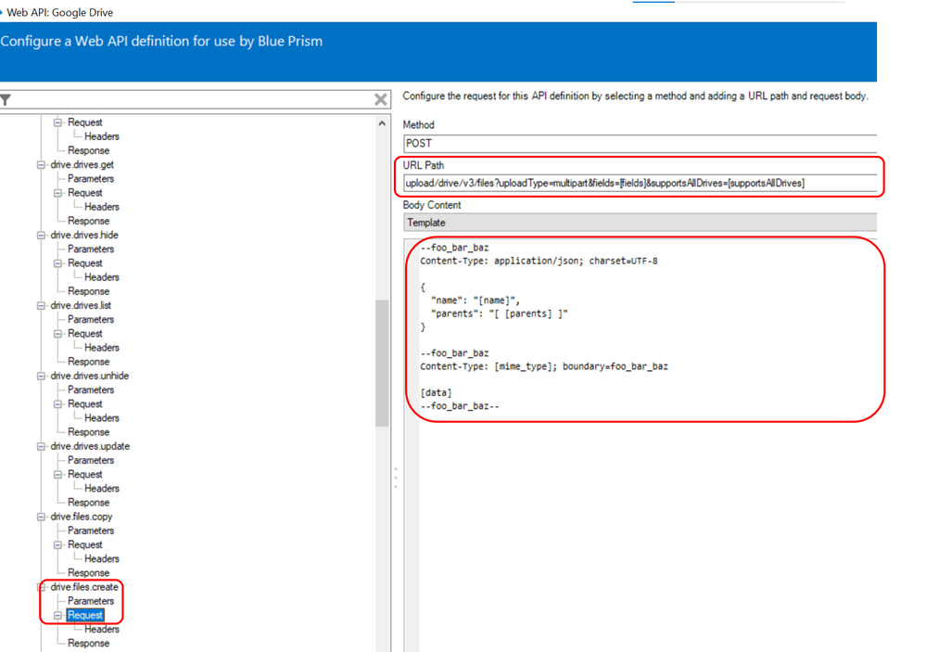
Task: Collapse the drive.drives.list node
Action: pos(41,306)
